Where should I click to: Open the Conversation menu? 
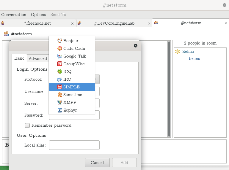(14, 15)
